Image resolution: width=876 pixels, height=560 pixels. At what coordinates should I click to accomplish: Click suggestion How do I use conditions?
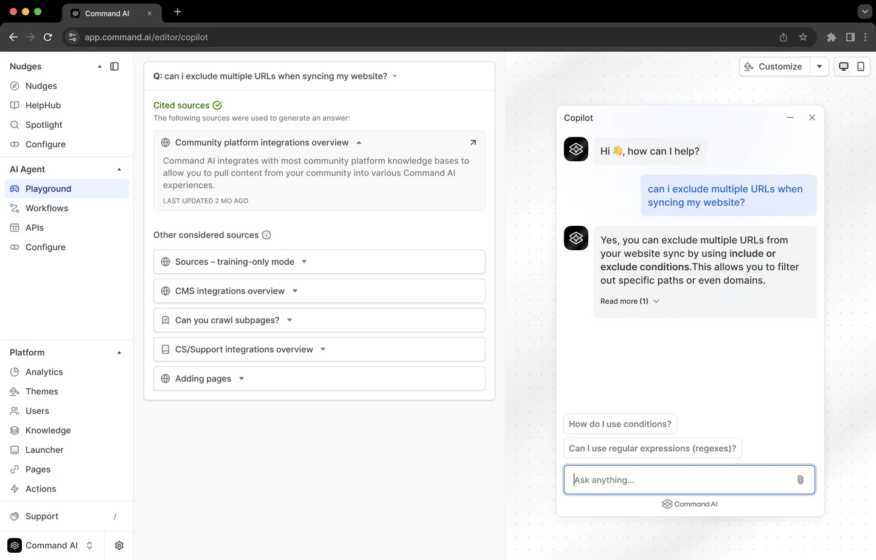(620, 424)
